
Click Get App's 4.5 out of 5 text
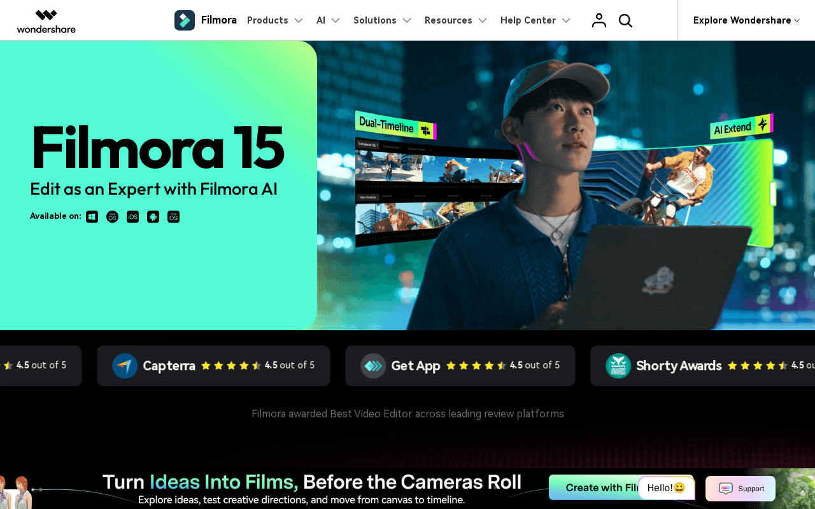(x=535, y=365)
